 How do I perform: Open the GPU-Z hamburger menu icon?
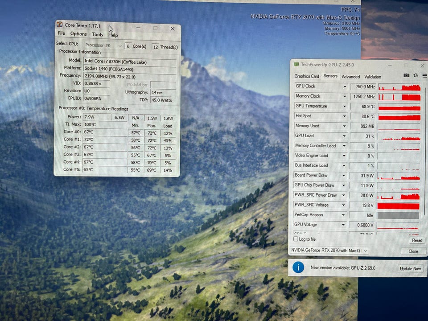(424, 76)
